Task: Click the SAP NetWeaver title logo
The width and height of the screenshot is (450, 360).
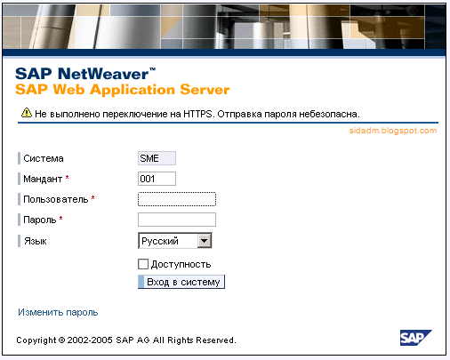Action: [85, 74]
